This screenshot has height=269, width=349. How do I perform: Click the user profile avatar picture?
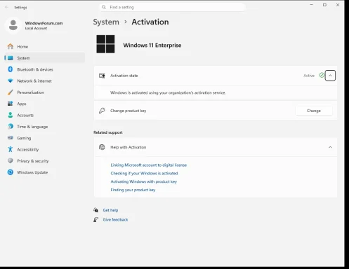coord(13,25)
